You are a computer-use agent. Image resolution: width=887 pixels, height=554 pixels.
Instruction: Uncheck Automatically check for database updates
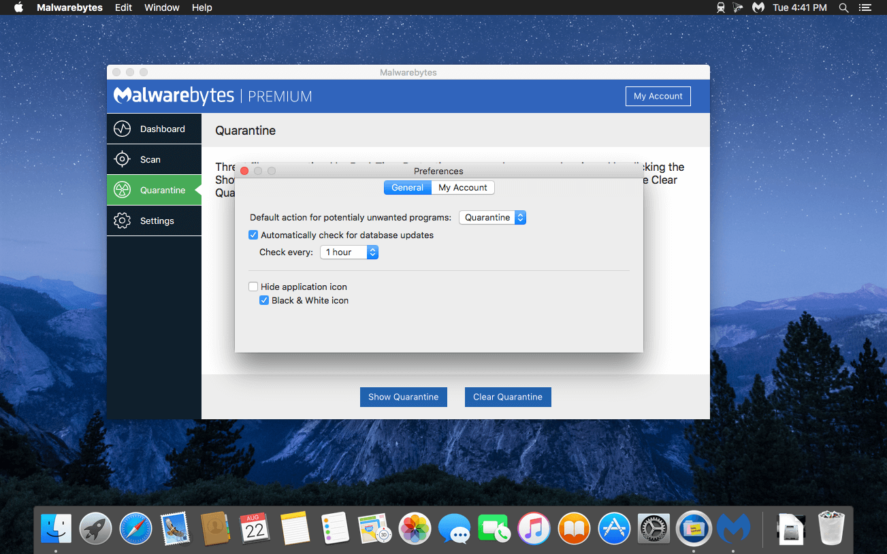(253, 235)
